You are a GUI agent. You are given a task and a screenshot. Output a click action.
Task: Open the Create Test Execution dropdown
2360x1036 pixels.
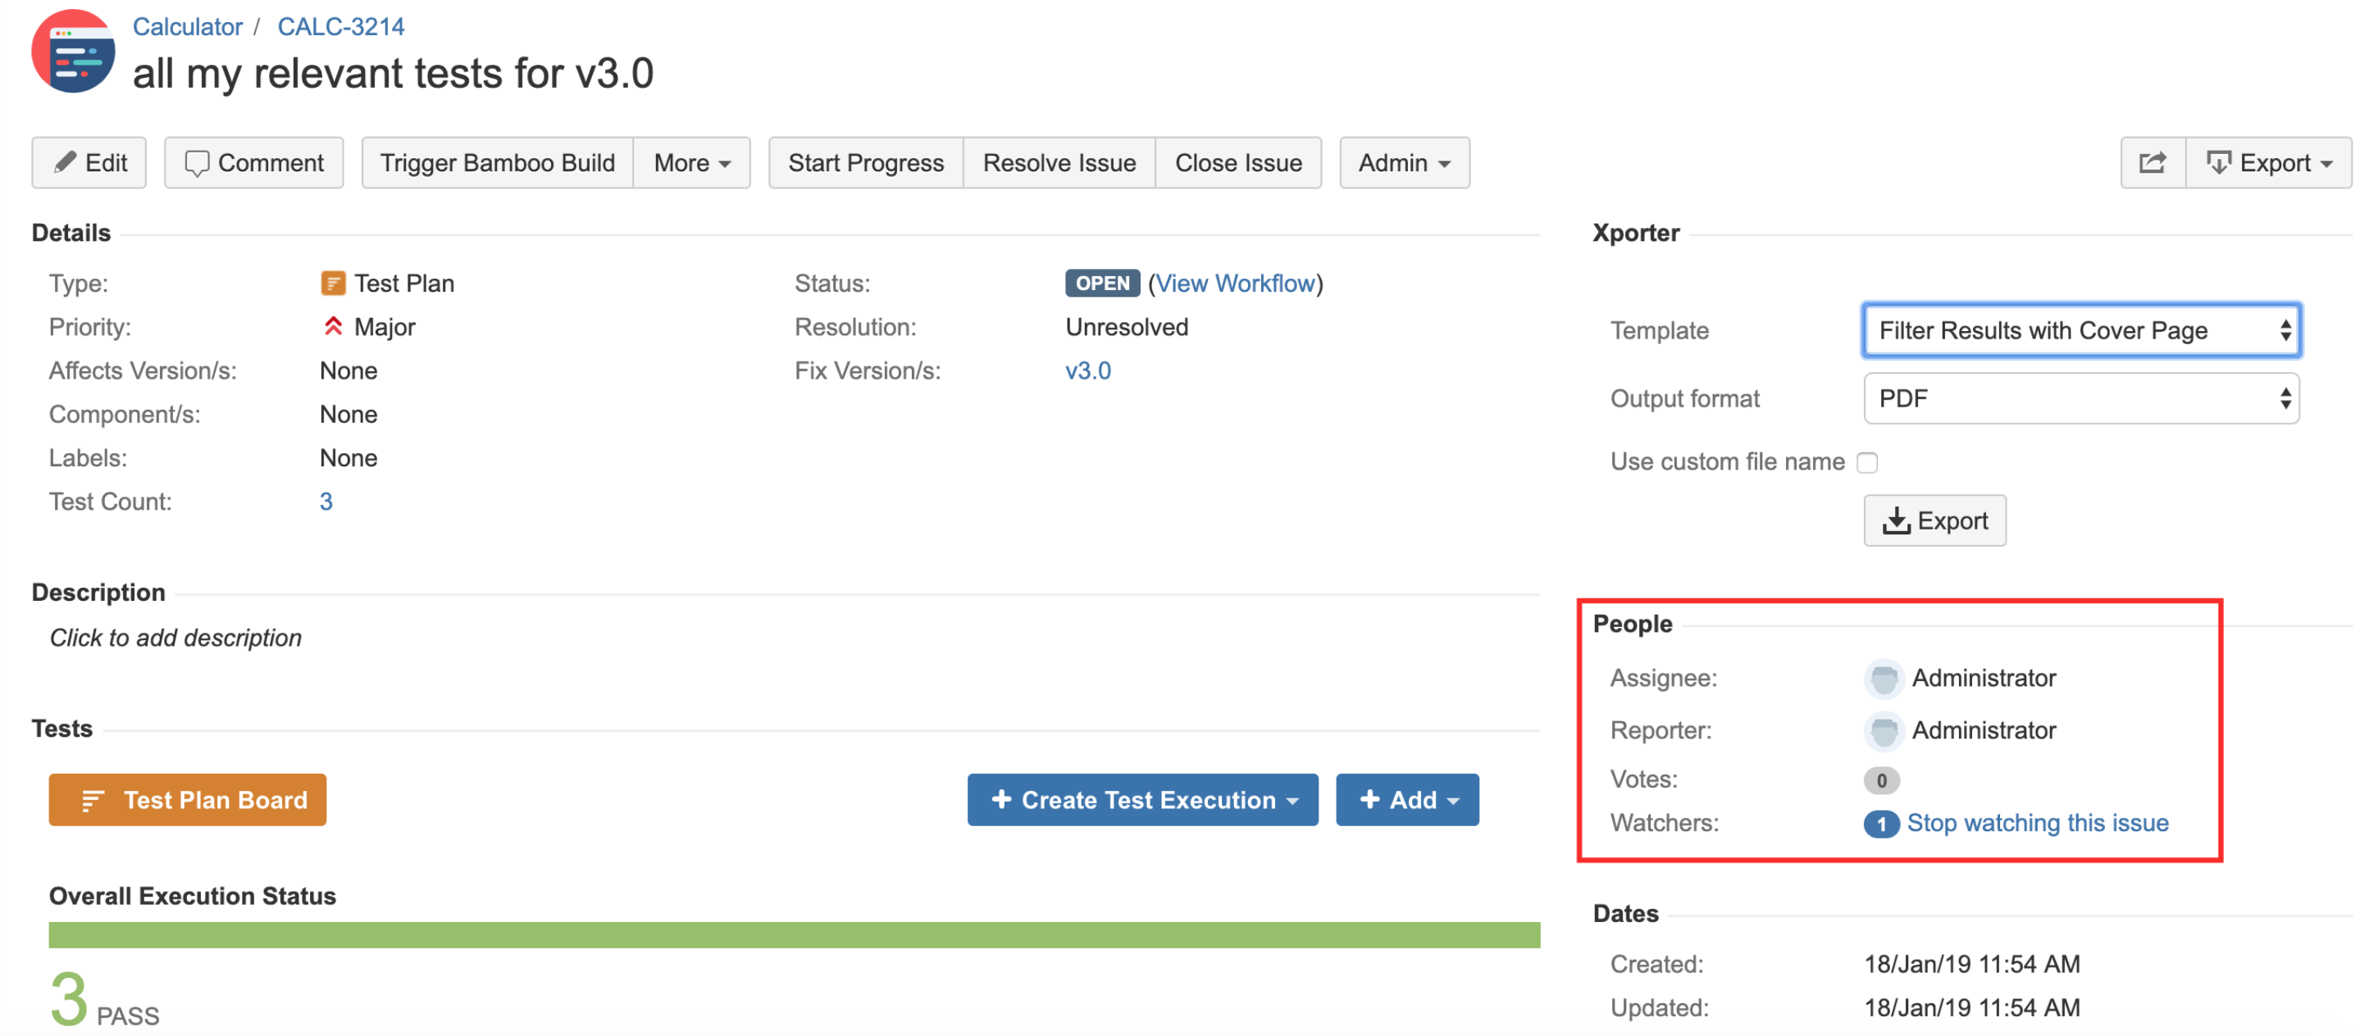click(x=1142, y=800)
